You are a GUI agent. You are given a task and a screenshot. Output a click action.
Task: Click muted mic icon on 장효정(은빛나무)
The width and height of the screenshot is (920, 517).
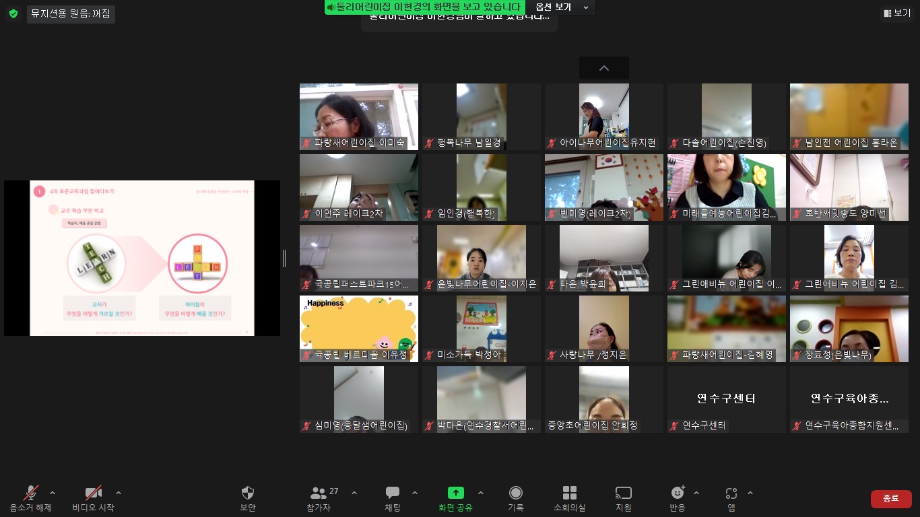798,355
